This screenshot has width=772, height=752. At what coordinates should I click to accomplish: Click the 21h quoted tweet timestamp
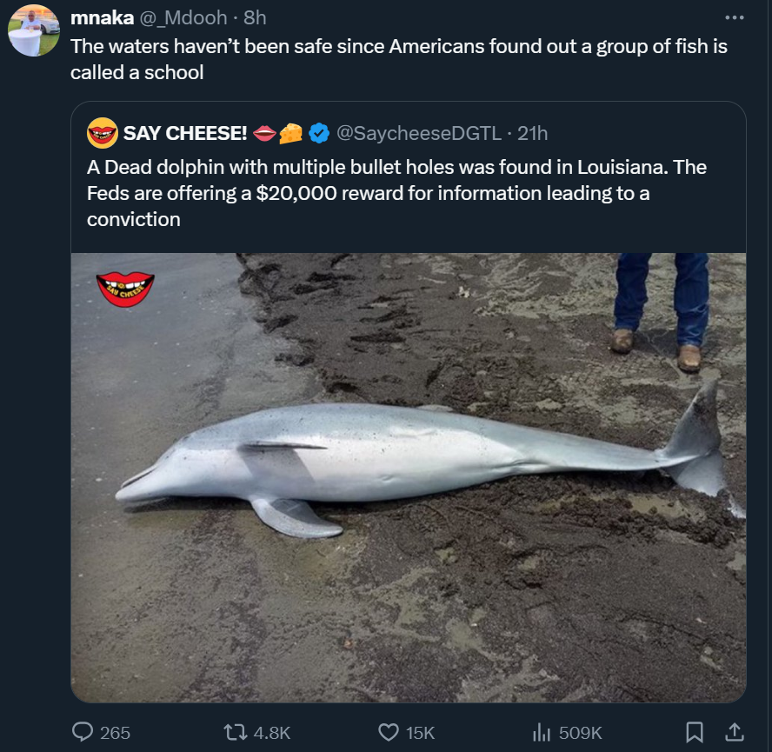point(532,133)
